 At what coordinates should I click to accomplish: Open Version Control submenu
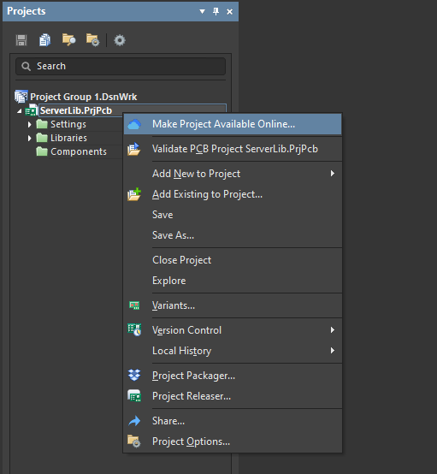[x=233, y=330]
